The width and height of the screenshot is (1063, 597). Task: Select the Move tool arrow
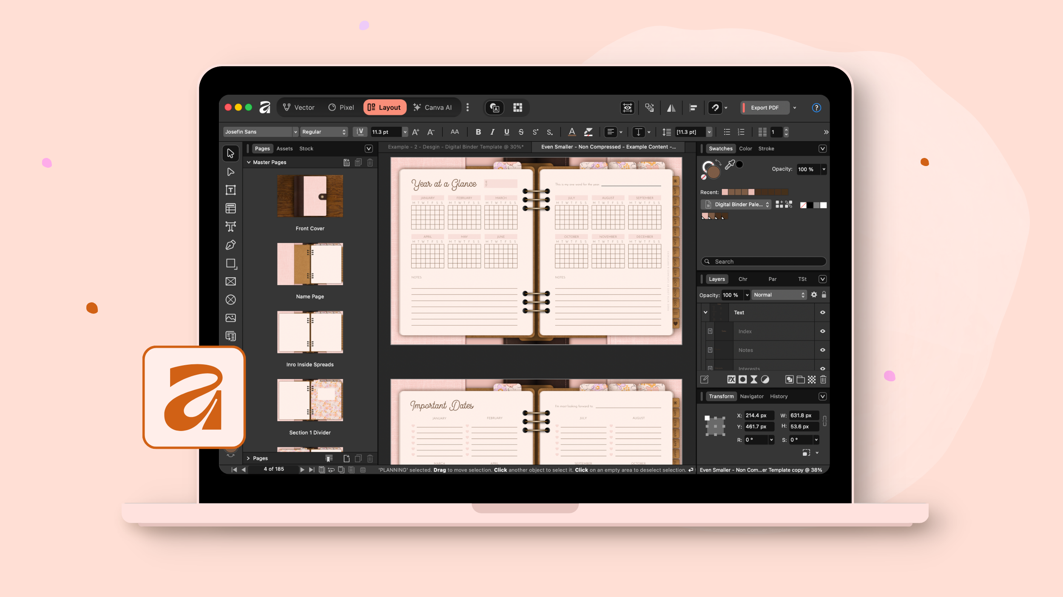click(230, 153)
